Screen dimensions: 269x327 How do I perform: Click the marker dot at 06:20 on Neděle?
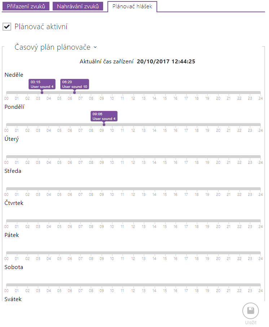pos(75,93)
